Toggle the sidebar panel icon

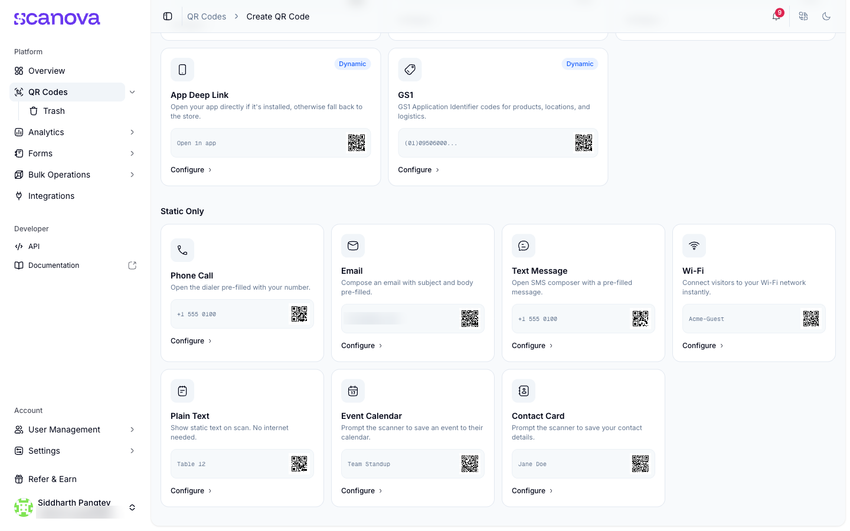(x=168, y=17)
